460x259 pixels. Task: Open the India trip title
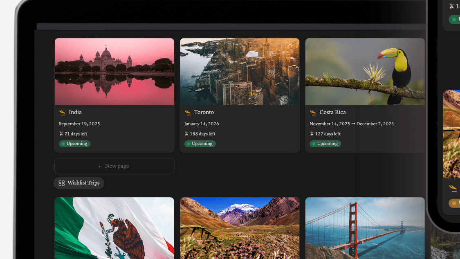tap(75, 112)
